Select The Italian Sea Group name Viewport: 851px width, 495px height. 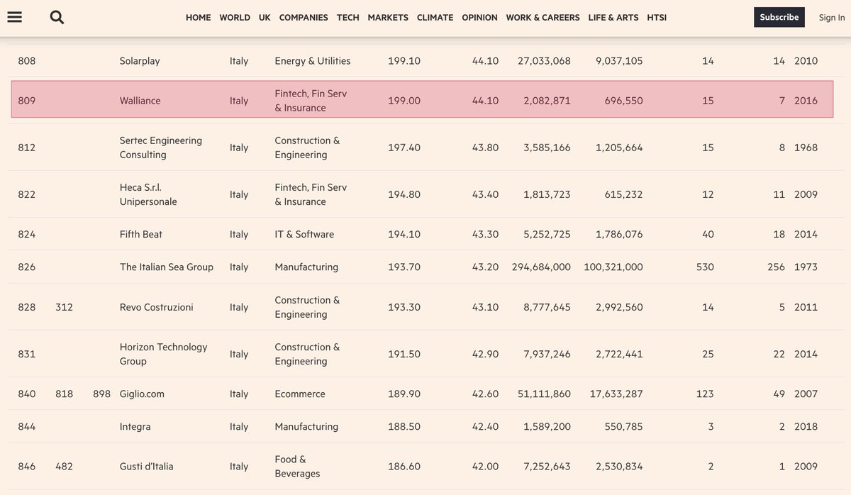(167, 267)
